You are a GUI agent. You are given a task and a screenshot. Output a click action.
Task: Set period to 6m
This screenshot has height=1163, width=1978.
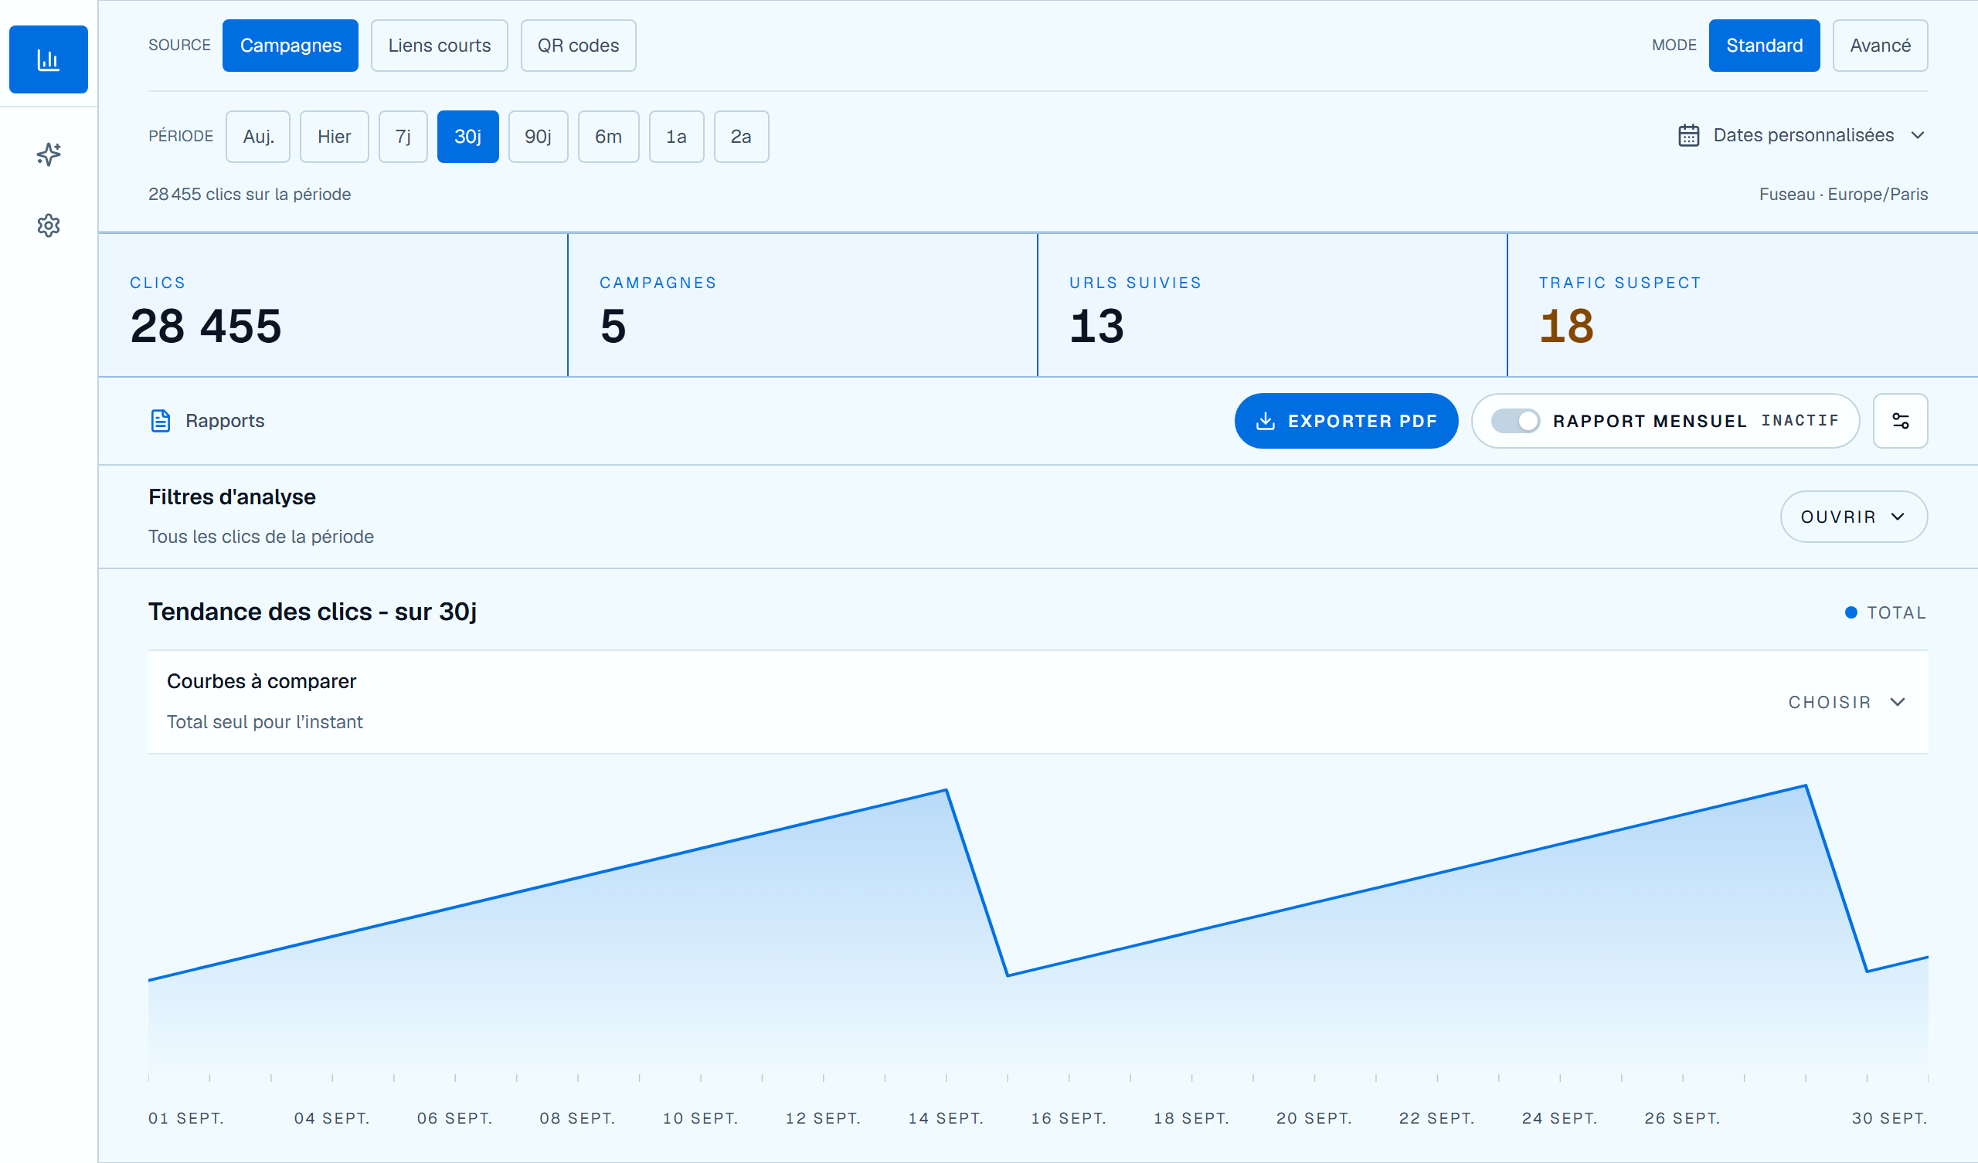608,137
